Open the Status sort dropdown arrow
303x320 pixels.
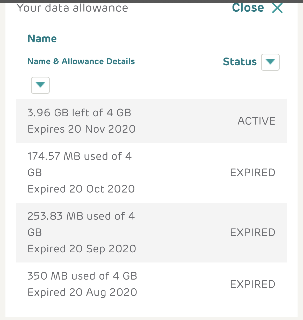(270, 62)
